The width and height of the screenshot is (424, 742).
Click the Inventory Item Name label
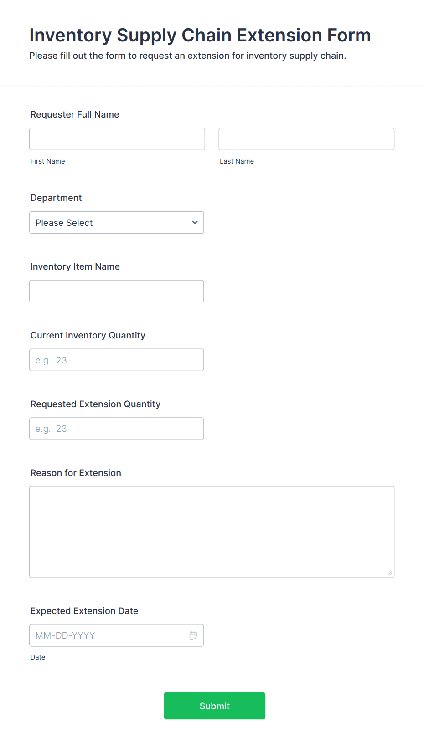click(x=75, y=266)
